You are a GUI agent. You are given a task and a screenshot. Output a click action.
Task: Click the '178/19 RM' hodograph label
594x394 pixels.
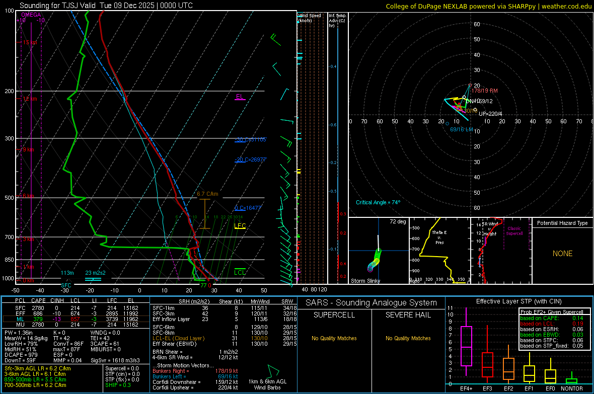(485, 91)
